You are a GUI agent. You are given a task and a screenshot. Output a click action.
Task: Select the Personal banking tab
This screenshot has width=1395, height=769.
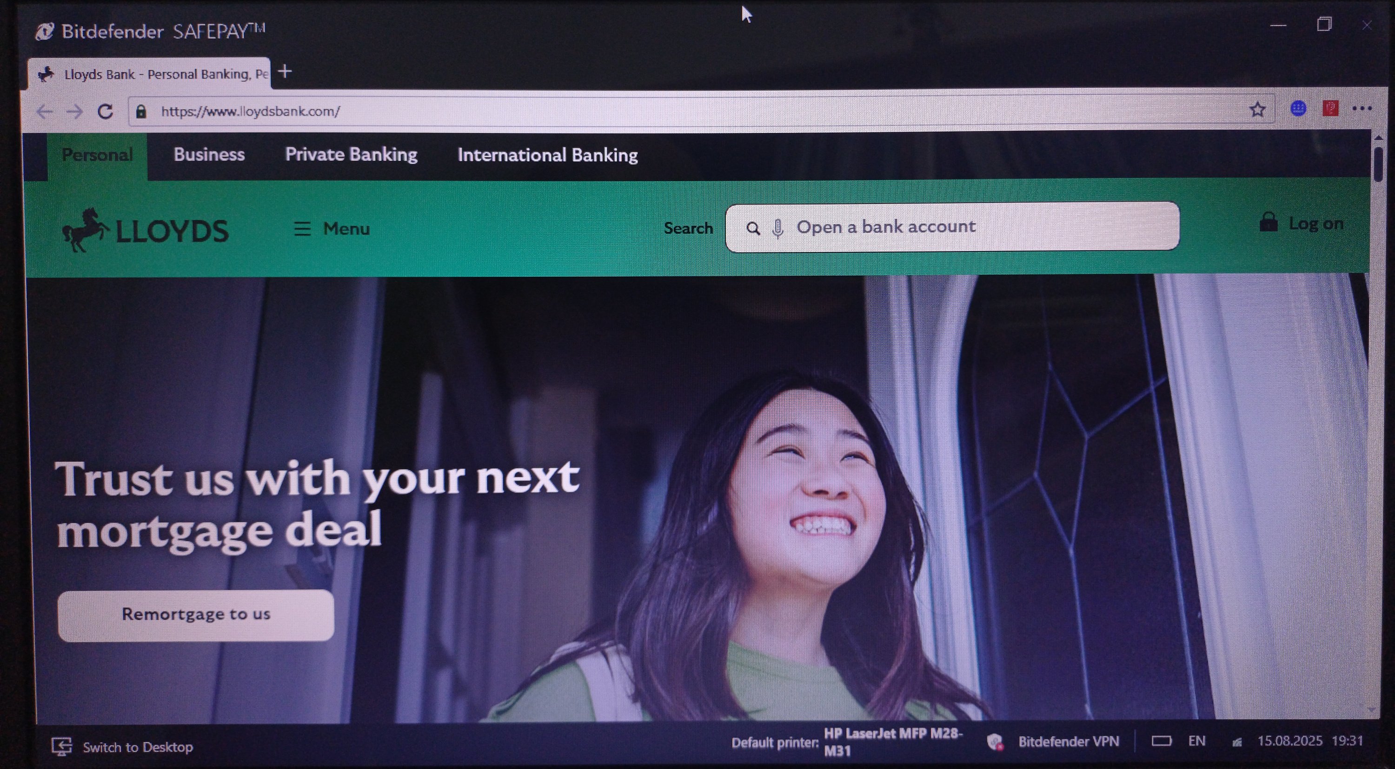97,155
